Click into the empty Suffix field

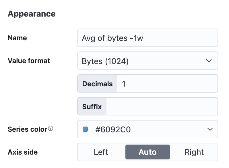pos(162,106)
